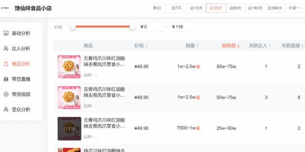Open 去骨鸡爪川味红油酸辣 product title link
305x152 pixels.
point(104,92)
